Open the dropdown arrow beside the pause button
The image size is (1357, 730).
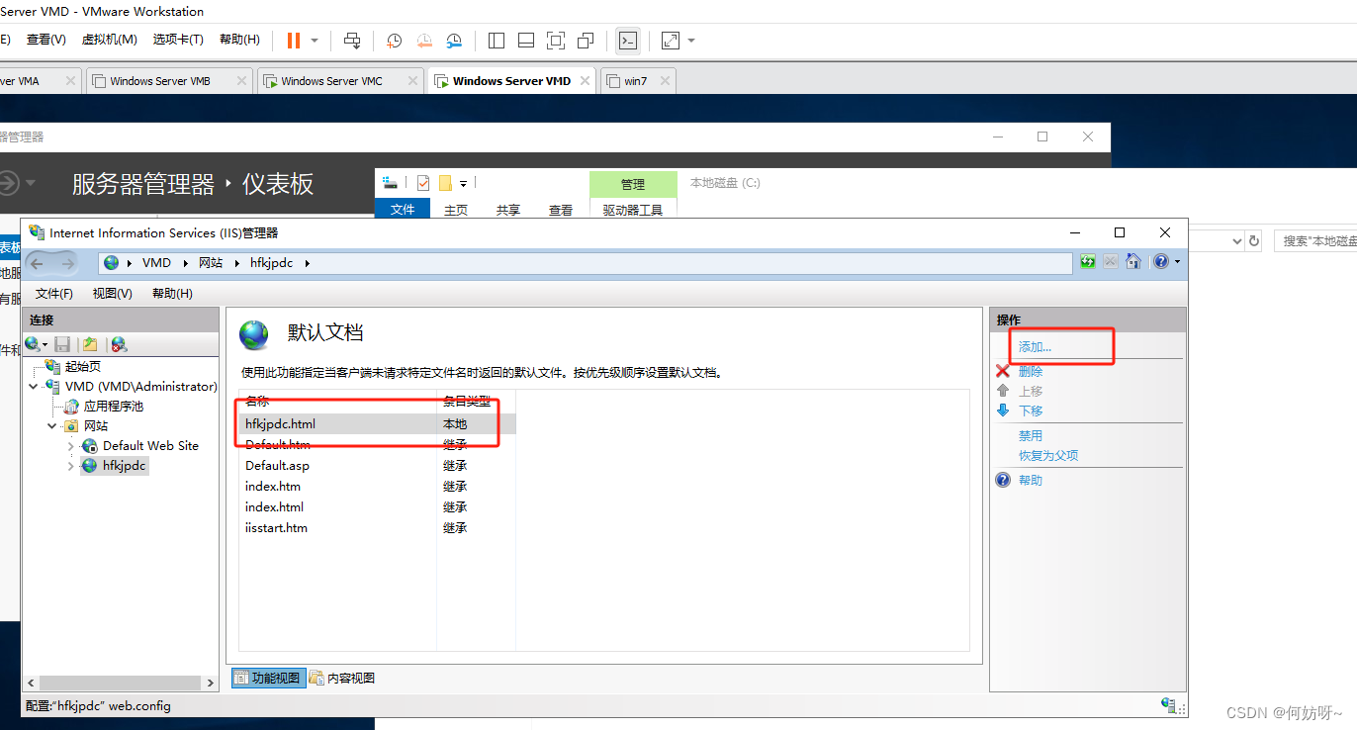(315, 41)
